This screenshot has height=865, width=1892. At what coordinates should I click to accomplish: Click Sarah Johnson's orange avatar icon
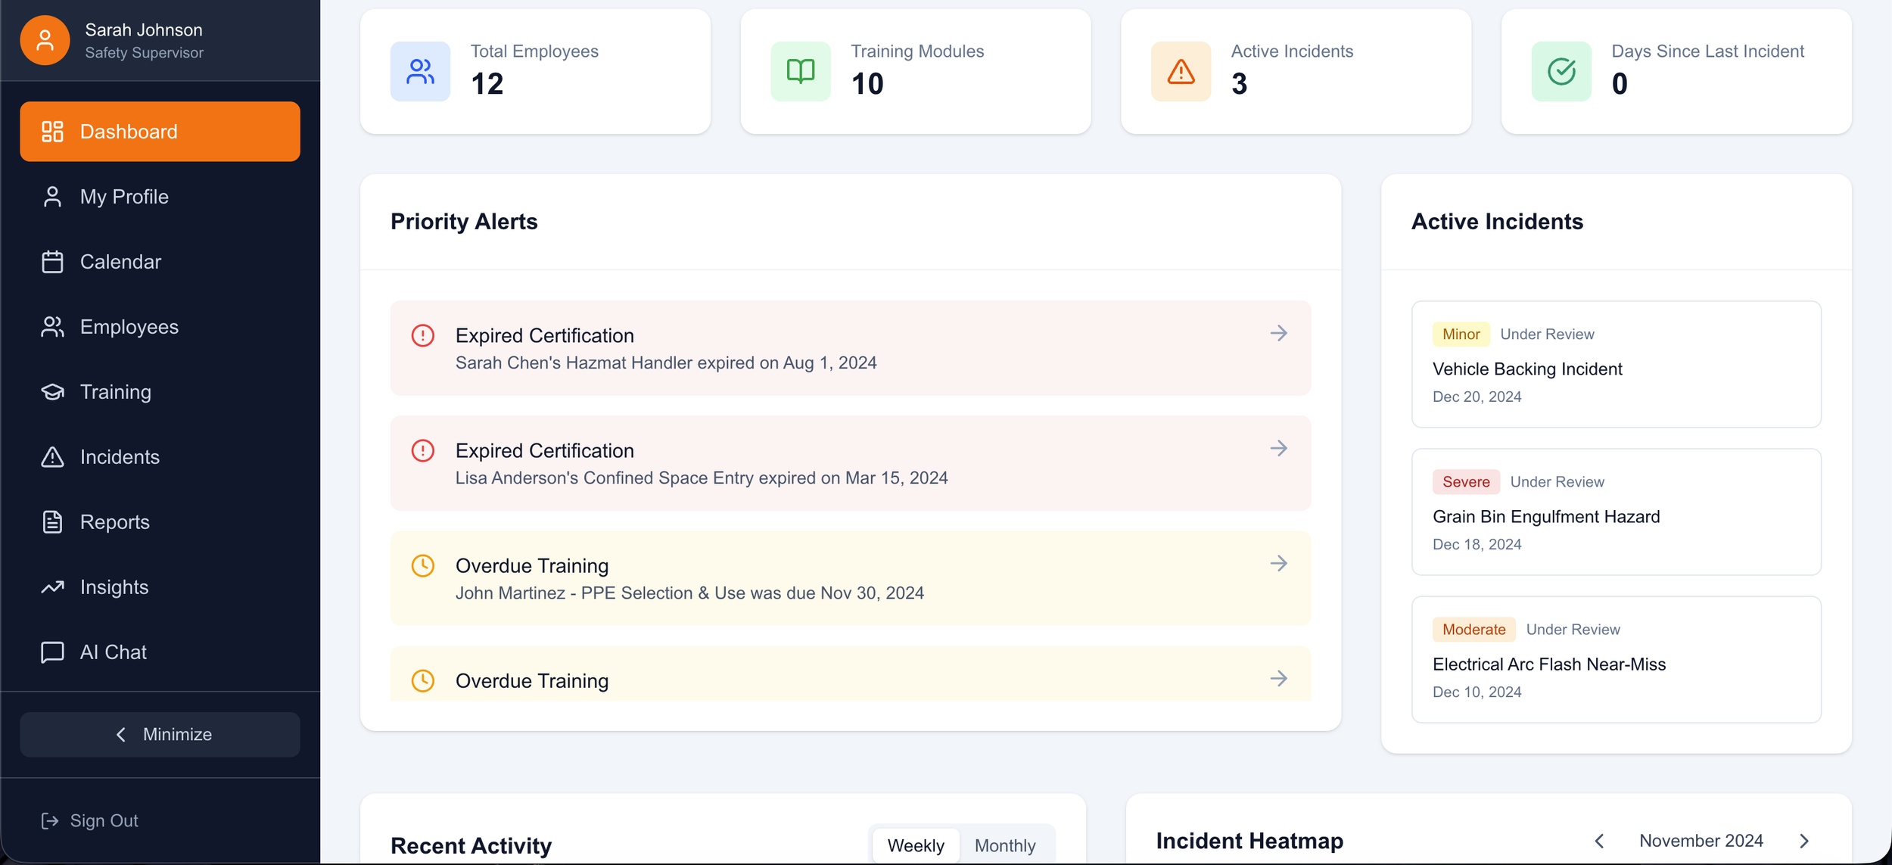[45, 40]
